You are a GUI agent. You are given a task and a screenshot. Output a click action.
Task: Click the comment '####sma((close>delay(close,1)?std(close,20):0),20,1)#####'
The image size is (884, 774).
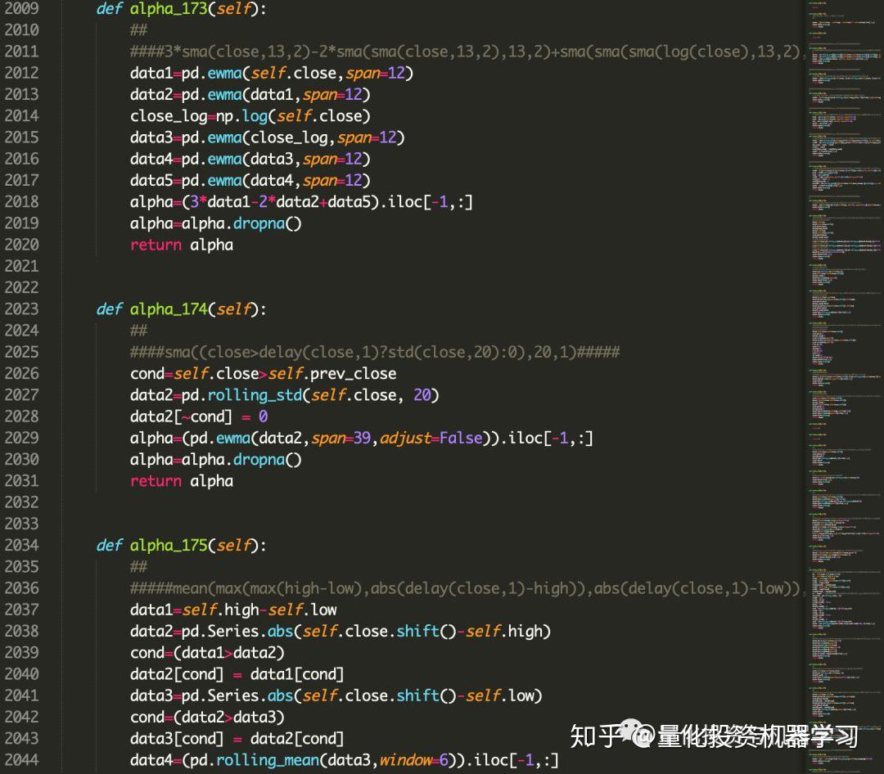click(374, 353)
